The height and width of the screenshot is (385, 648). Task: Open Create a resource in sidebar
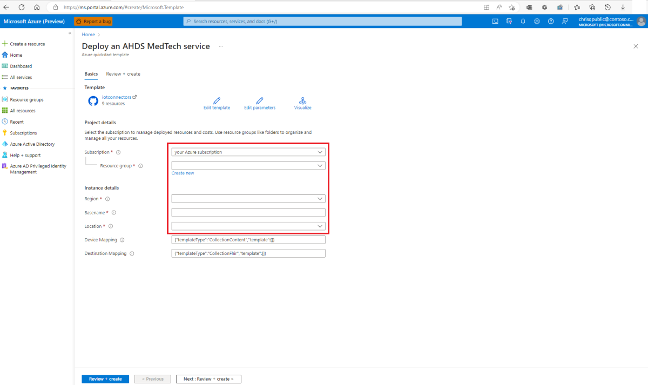coord(27,44)
